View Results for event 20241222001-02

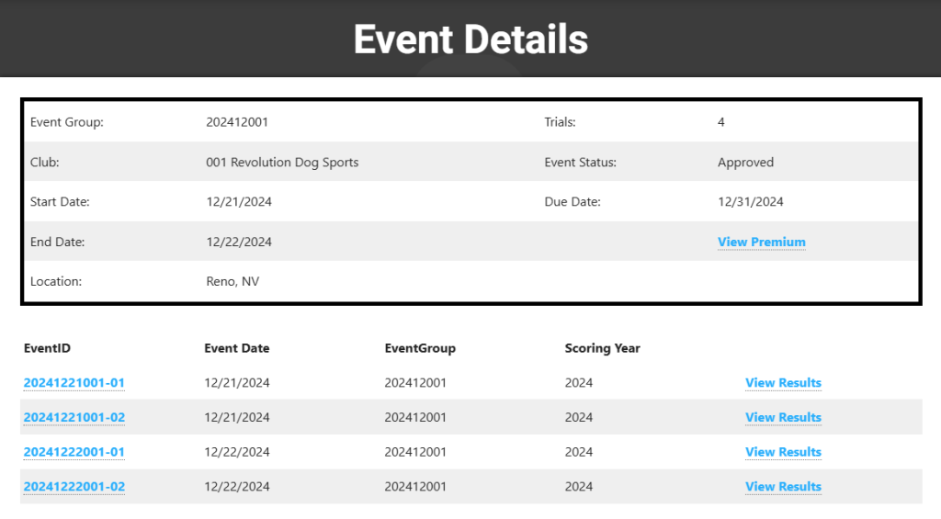(783, 487)
